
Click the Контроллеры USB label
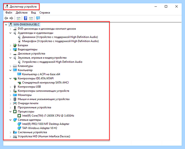coord(29,87)
